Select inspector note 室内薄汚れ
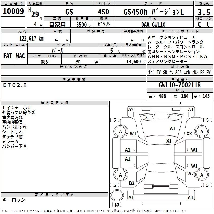This screenshot has width=214, height=214. click(x=12, y=117)
